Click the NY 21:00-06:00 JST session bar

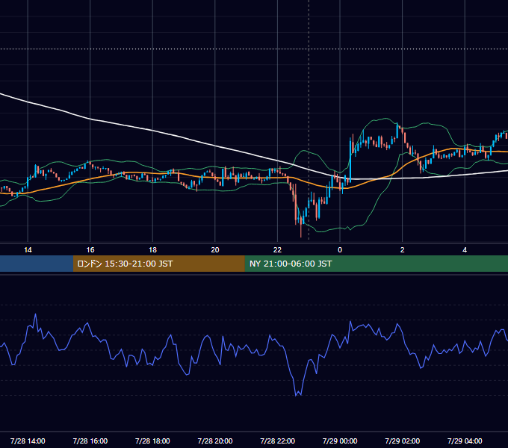click(x=376, y=264)
